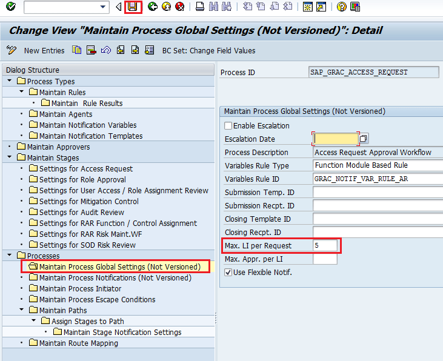Click the yellow Help question mark icon
443x361 pixels.
(342, 7)
